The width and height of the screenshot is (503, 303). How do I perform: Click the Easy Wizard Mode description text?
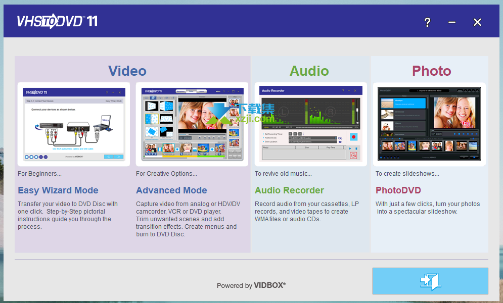[x=68, y=215]
